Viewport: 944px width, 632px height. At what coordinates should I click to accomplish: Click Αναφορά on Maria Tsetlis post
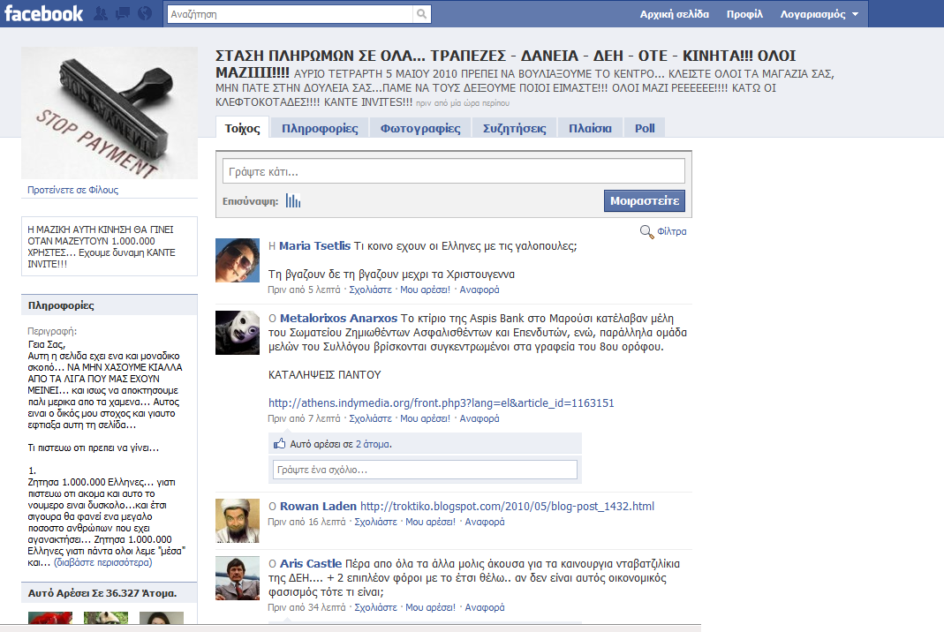pos(480,290)
